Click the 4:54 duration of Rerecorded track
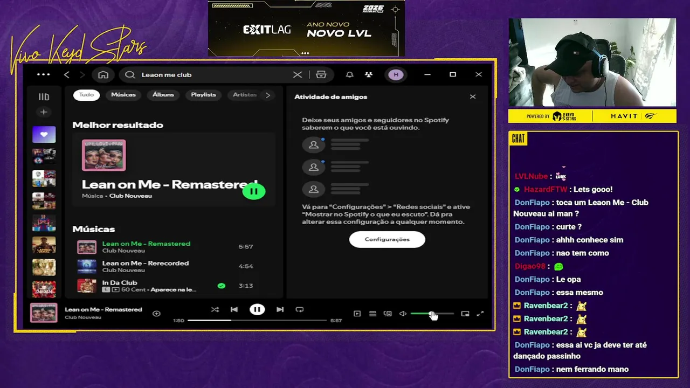 [246, 266]
